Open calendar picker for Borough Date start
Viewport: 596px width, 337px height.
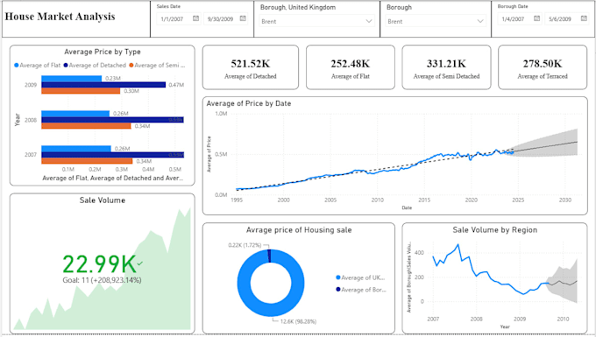[536, 18]
